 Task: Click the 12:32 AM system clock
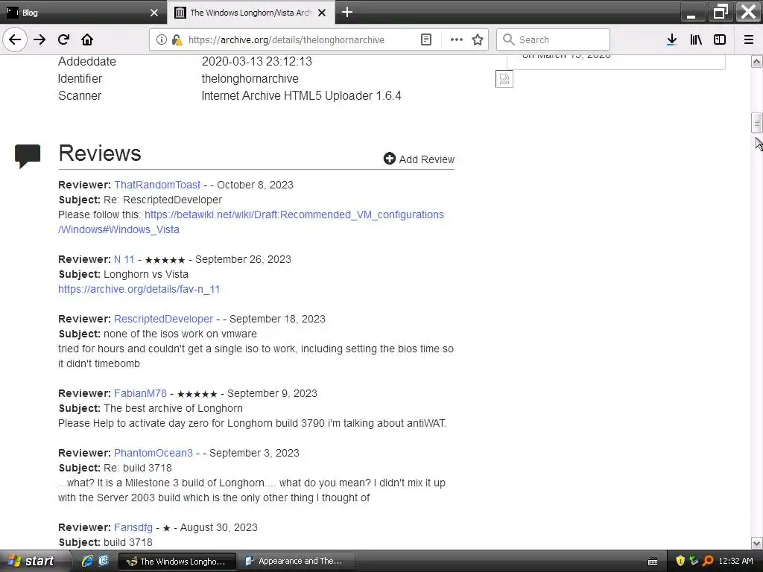pyautogui.click(x=735, y=562)
